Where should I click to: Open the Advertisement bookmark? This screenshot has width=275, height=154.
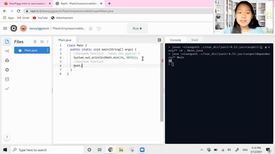[62, 18]
